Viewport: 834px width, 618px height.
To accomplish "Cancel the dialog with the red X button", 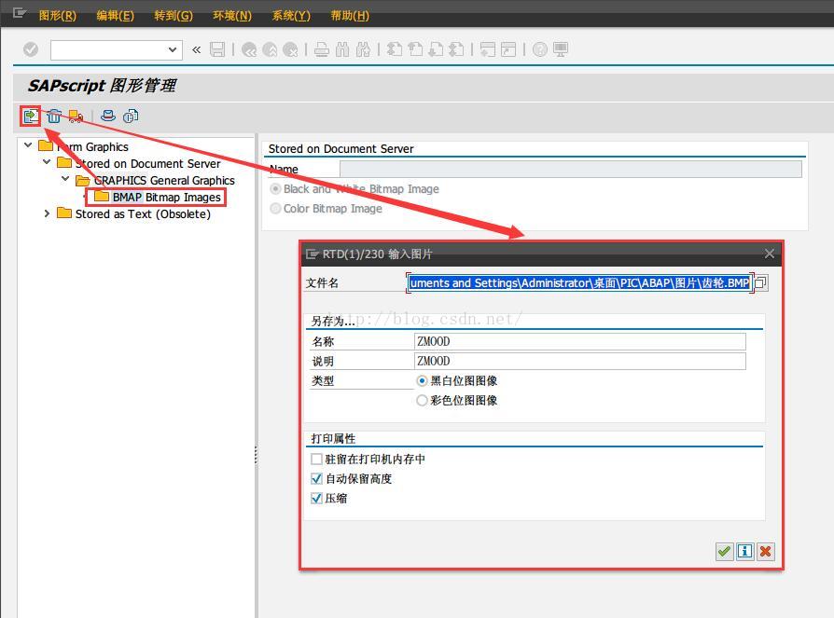I will tap(765, 552).
